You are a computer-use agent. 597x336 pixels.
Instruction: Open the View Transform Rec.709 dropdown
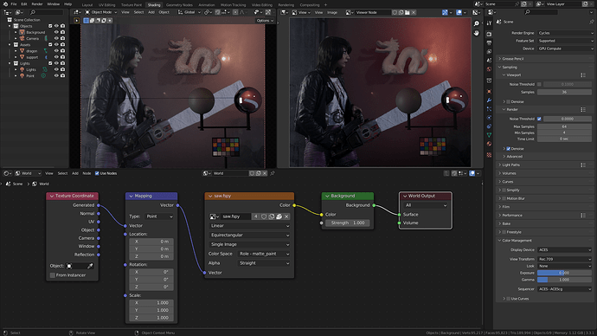click(565, 259)
